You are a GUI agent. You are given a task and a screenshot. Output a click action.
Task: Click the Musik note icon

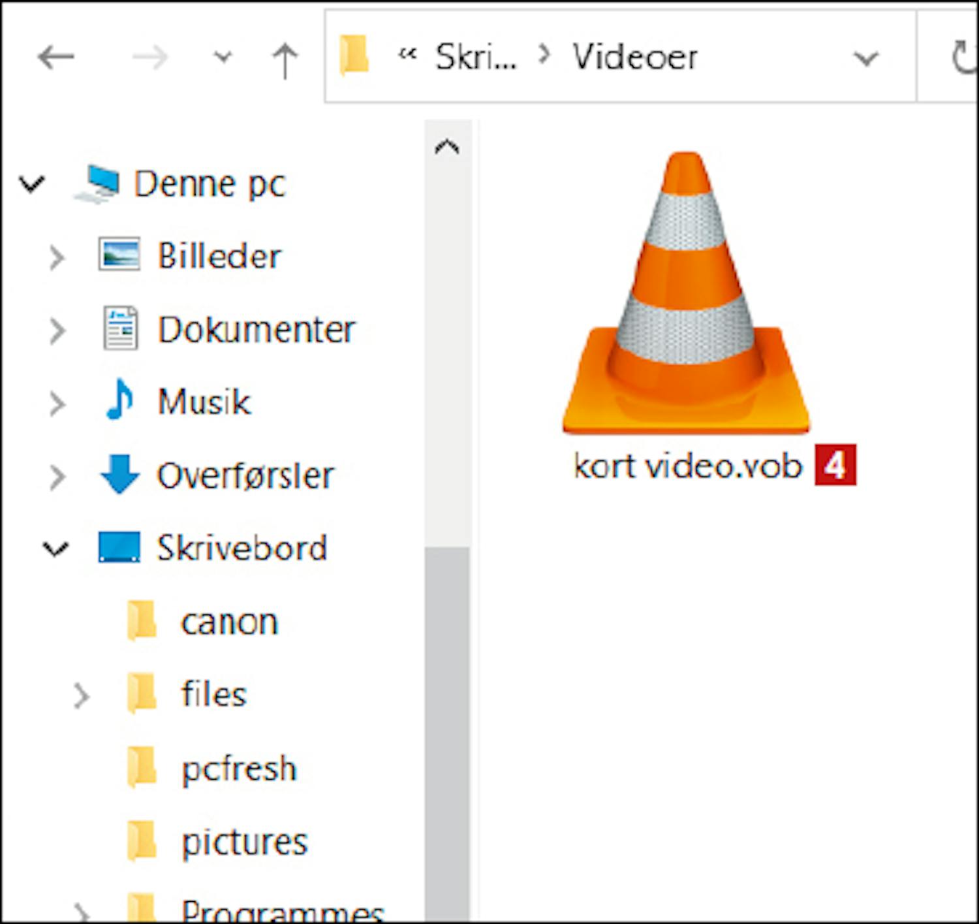(x=119, y=400)
